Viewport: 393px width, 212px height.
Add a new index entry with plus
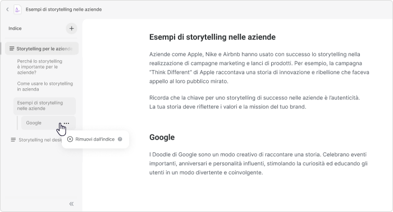[71, 28]
